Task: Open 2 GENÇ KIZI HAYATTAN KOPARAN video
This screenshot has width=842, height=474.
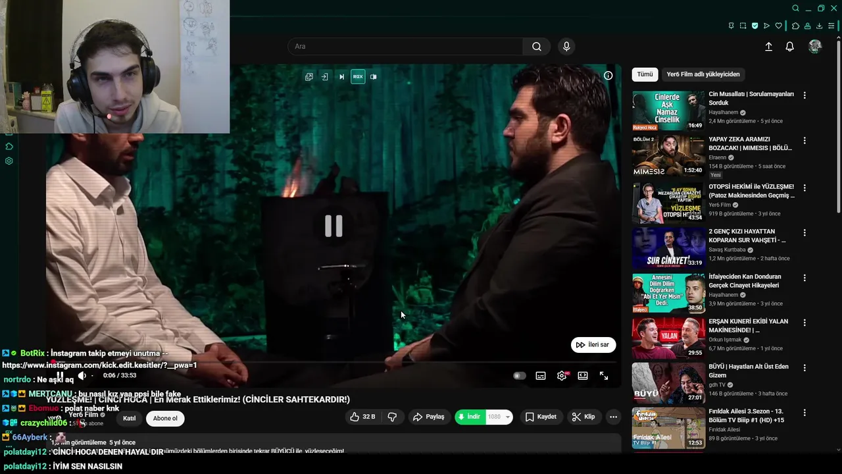Action: point(747,236)
